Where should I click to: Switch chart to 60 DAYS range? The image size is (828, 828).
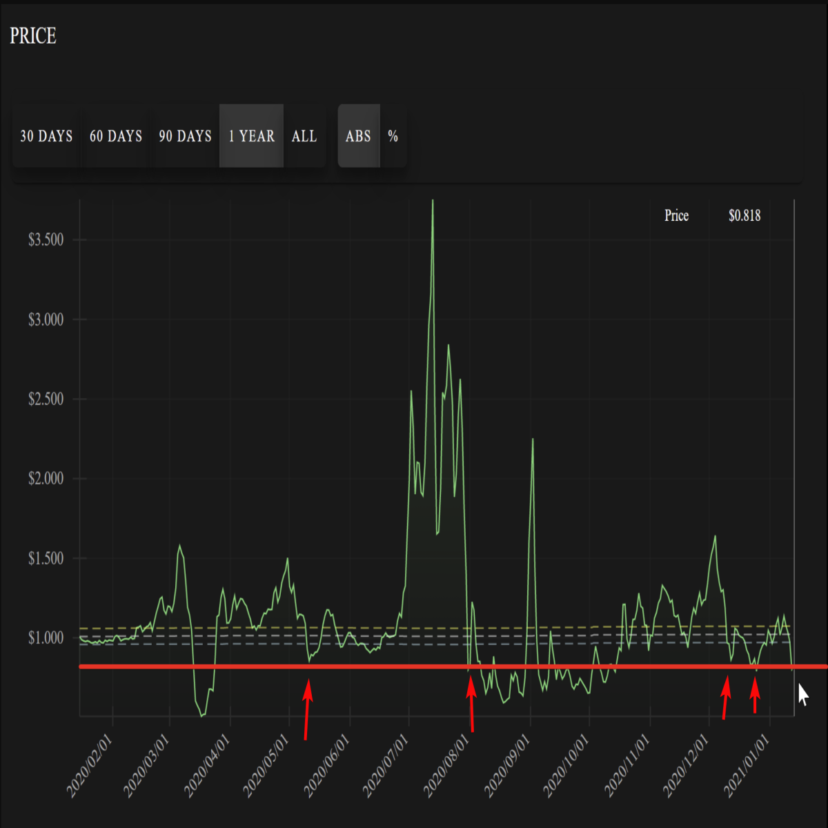(116, 136)
